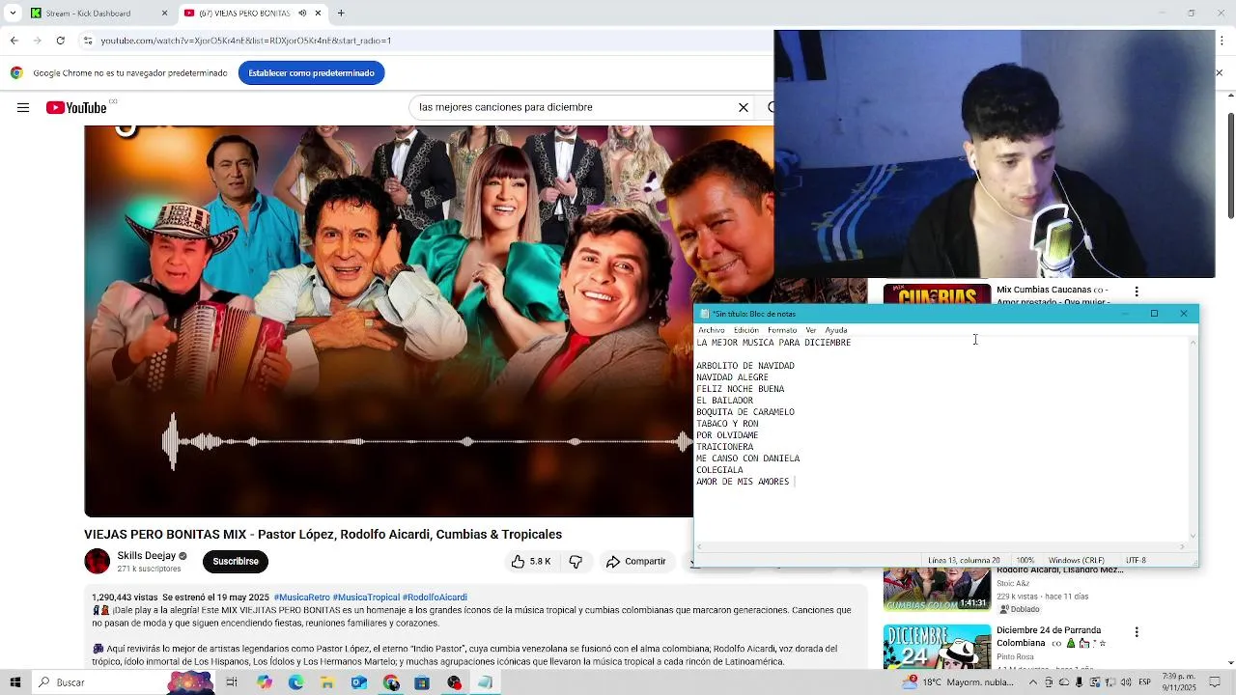Mute audio via the tab speaker icon
The height and width of the screenshot is (695, 1236).
click(302, 14)
